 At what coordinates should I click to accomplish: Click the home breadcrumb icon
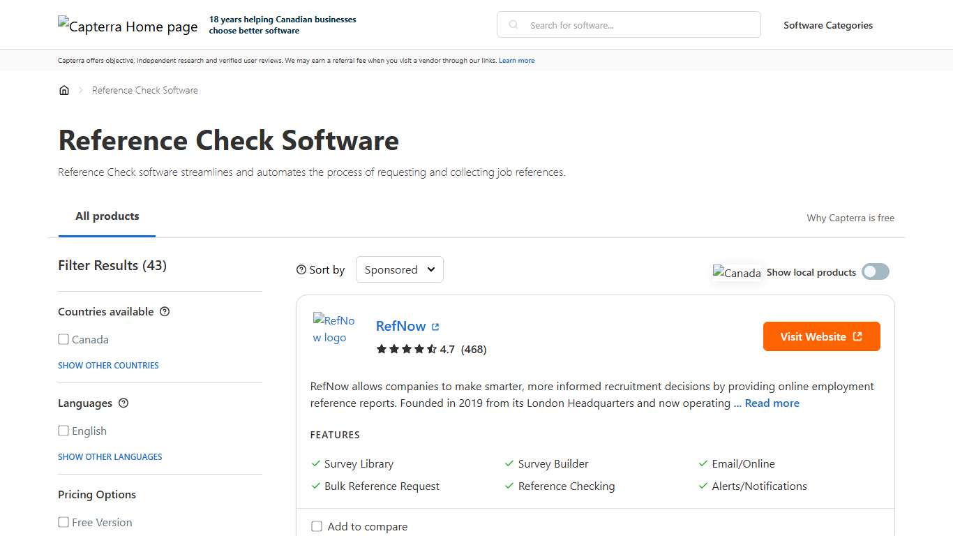pyautogui.click(x=64, y=90)
